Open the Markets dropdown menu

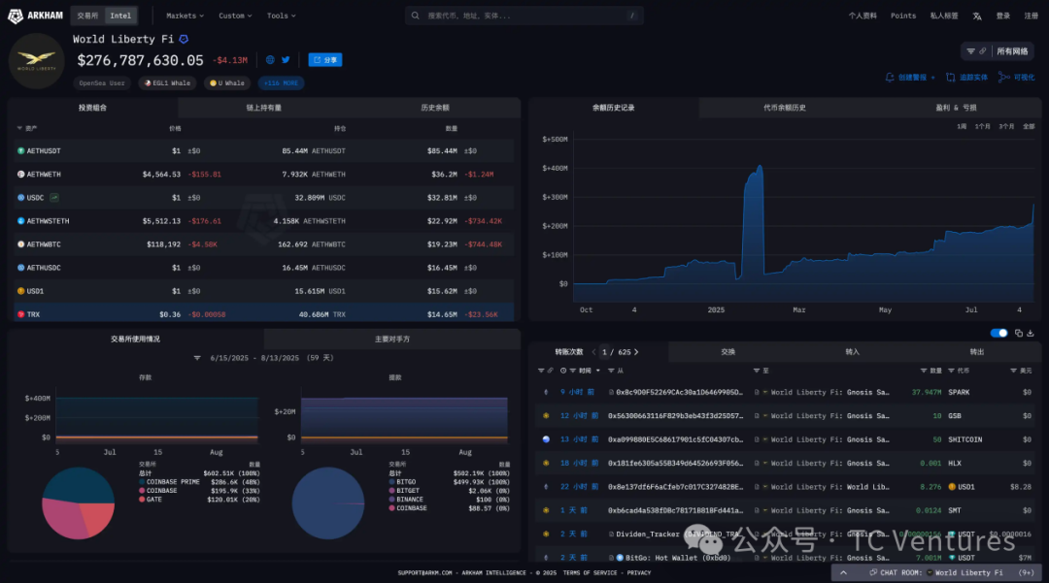pos(185,16)
